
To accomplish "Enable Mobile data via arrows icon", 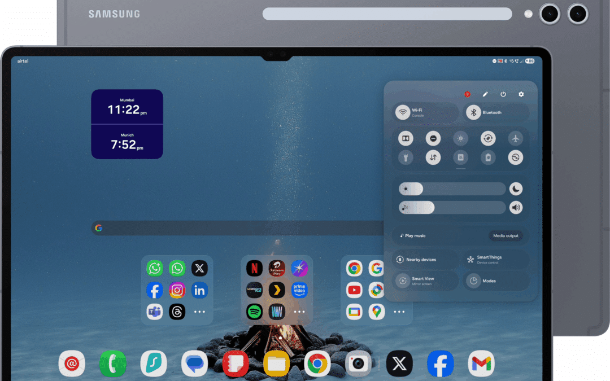I will point(433,157).
